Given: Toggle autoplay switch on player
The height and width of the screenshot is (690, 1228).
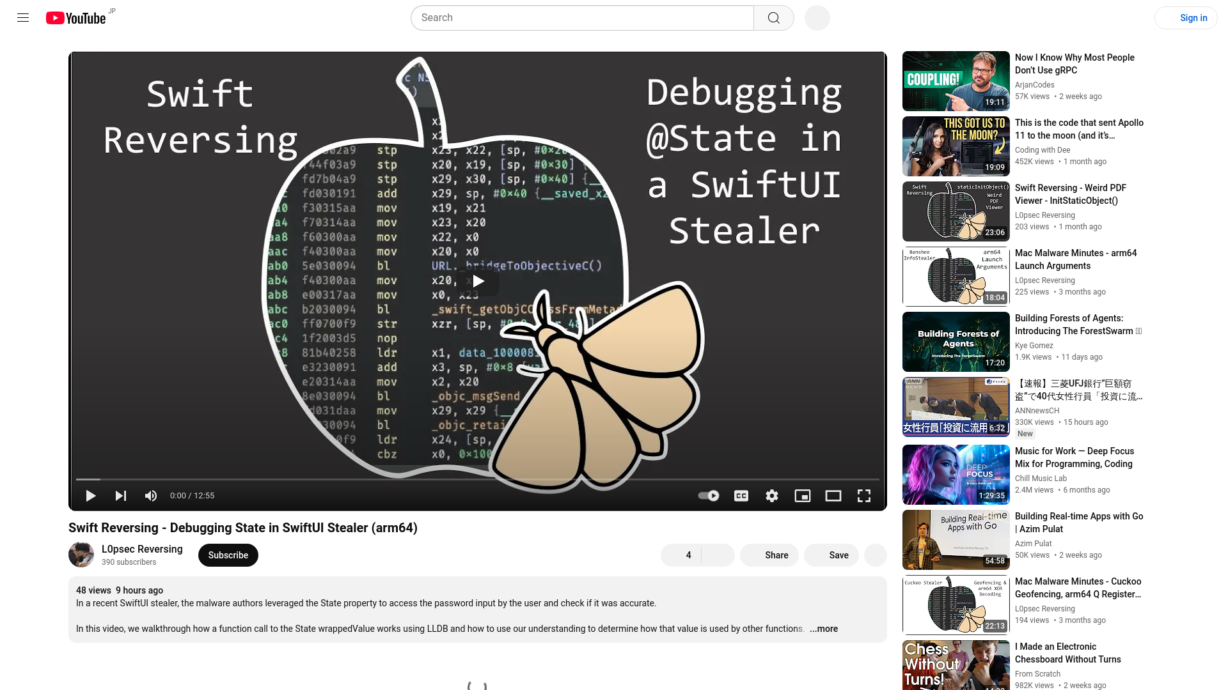Looking at the screenshot, I should pos(707,495).
